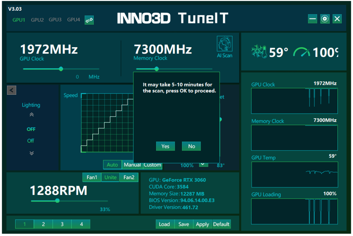Close the TuneIT window

click(x=337, y=19)
